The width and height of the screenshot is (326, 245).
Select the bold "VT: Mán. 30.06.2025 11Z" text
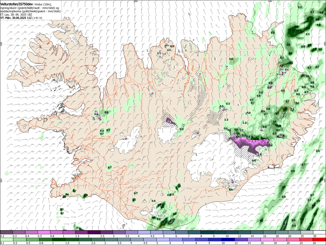pos(16,18)
